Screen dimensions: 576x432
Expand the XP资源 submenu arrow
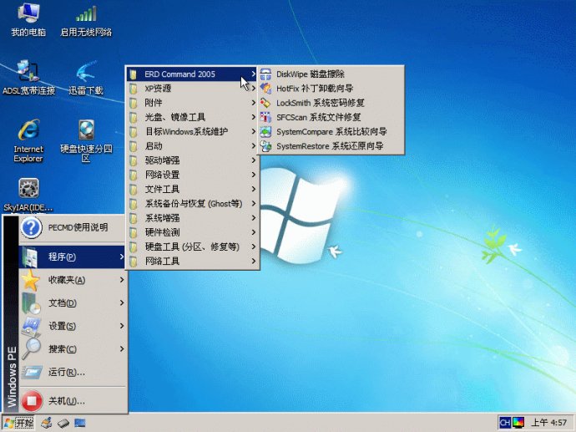(254, 89)
